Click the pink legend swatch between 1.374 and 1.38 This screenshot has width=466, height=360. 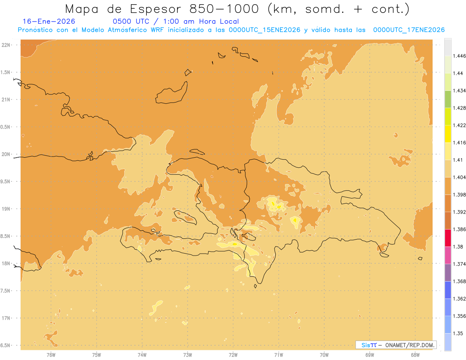448,255
